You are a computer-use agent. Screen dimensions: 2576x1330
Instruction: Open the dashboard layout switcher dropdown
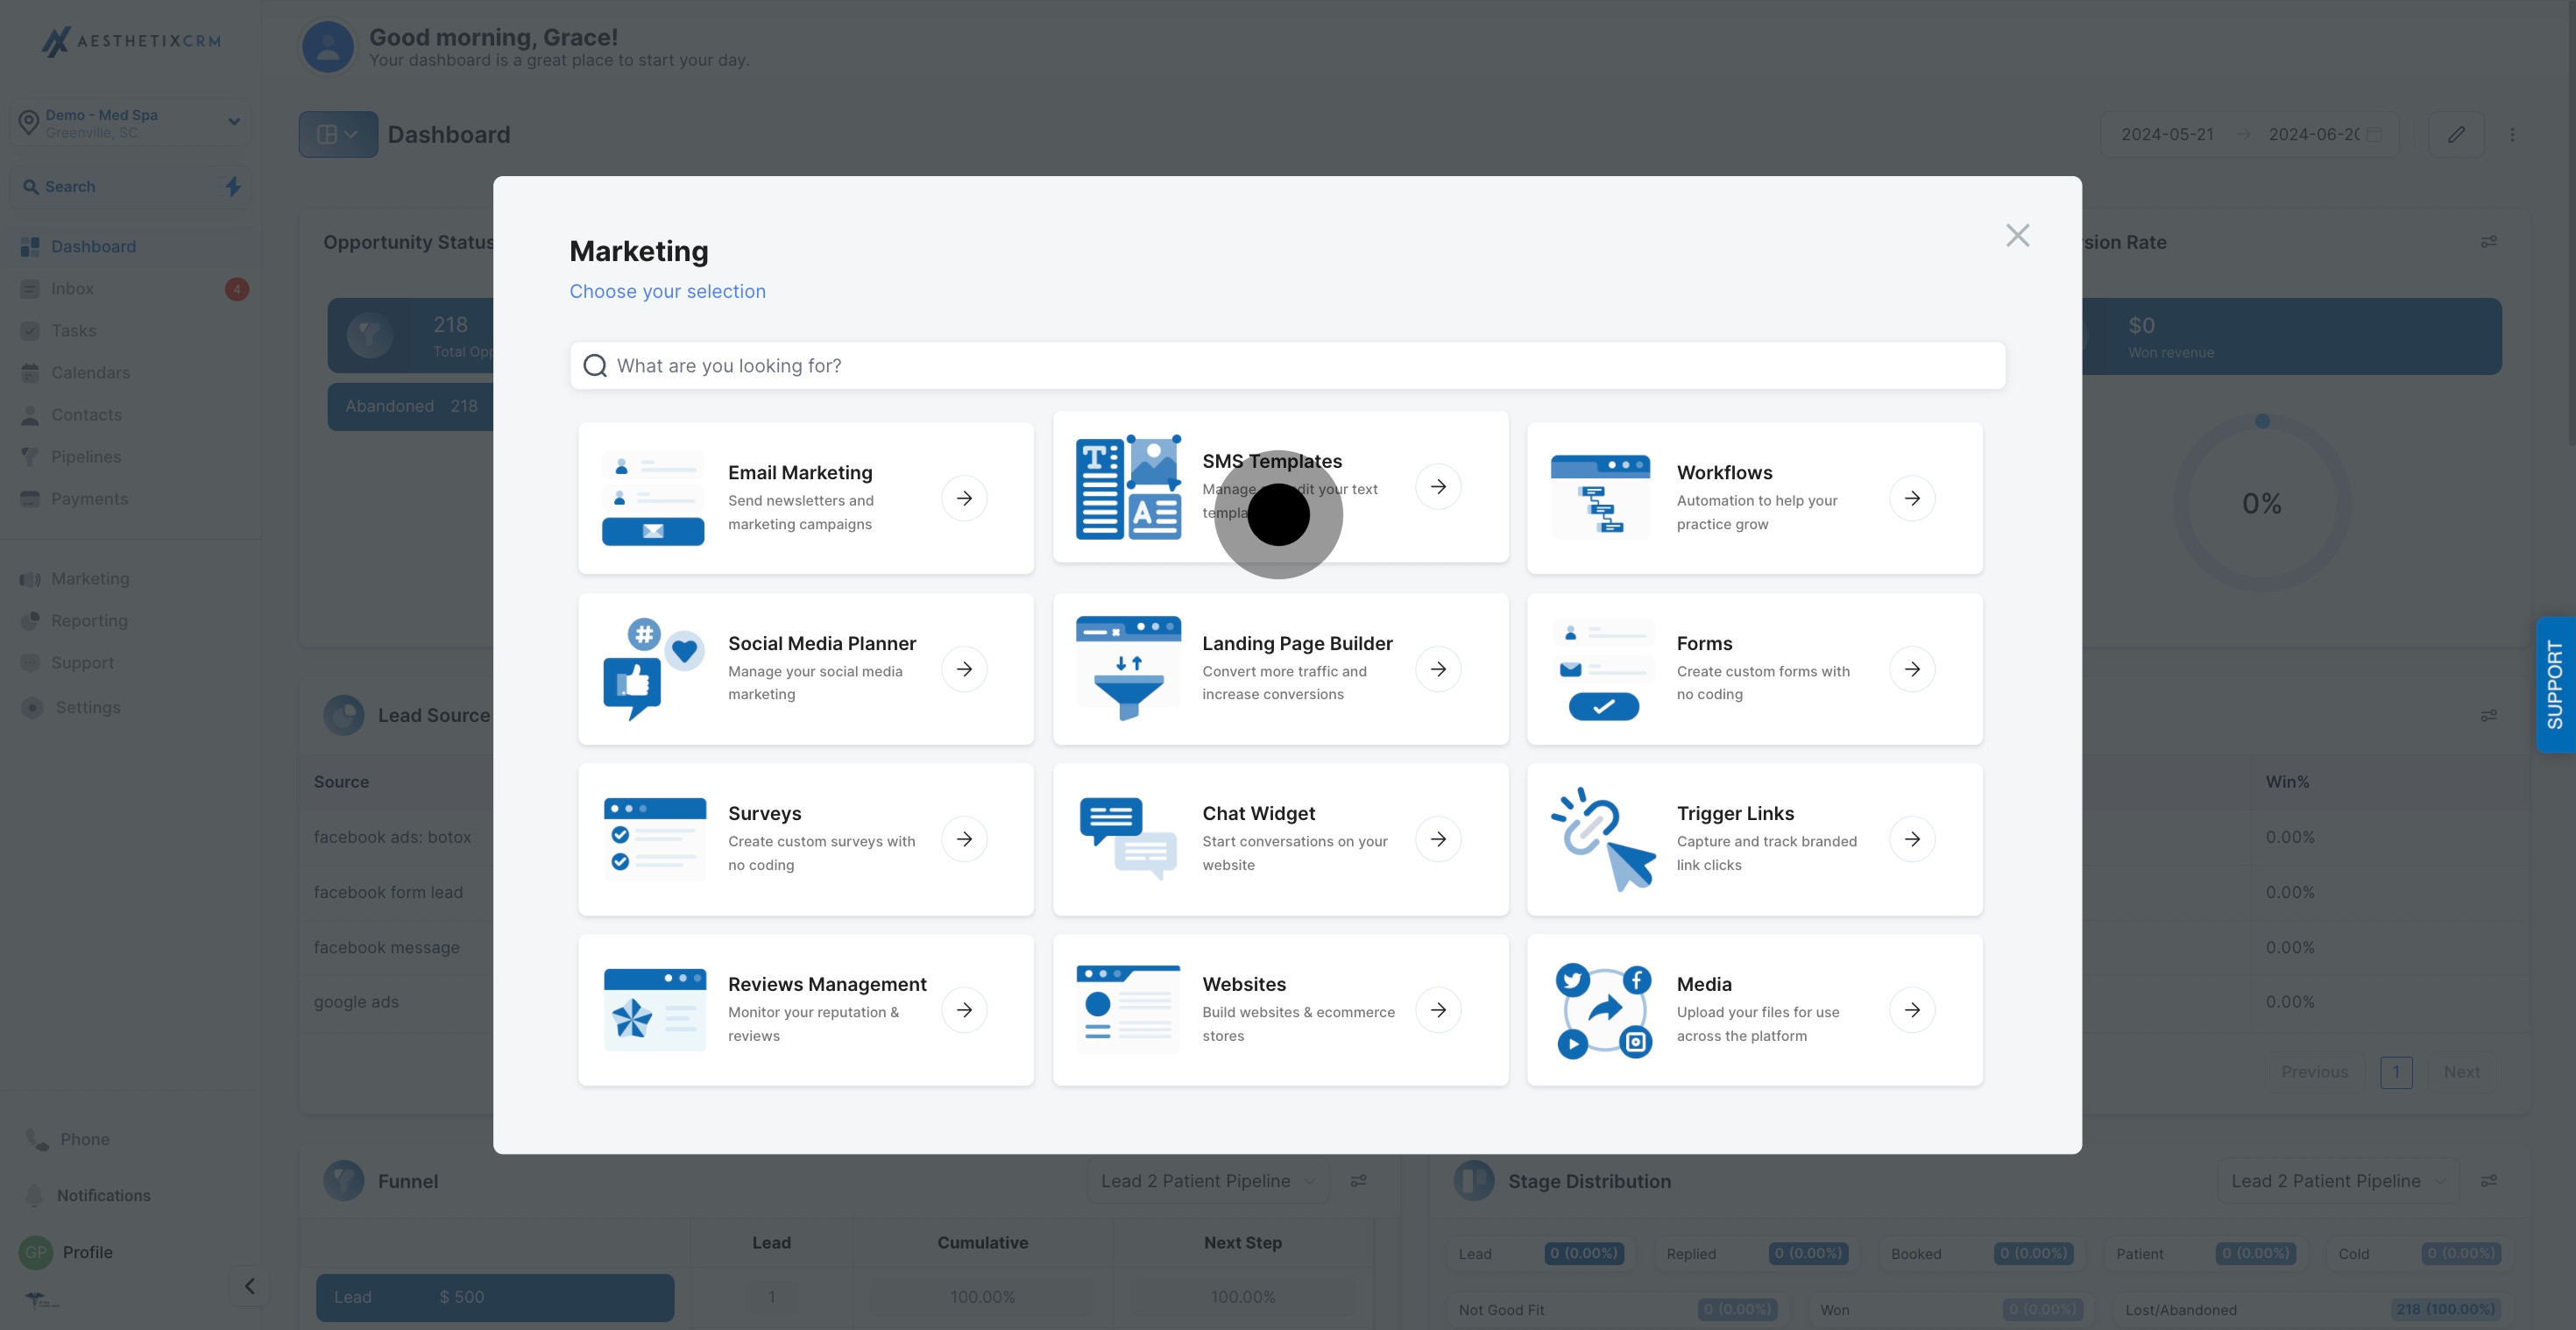coord(337,134)
